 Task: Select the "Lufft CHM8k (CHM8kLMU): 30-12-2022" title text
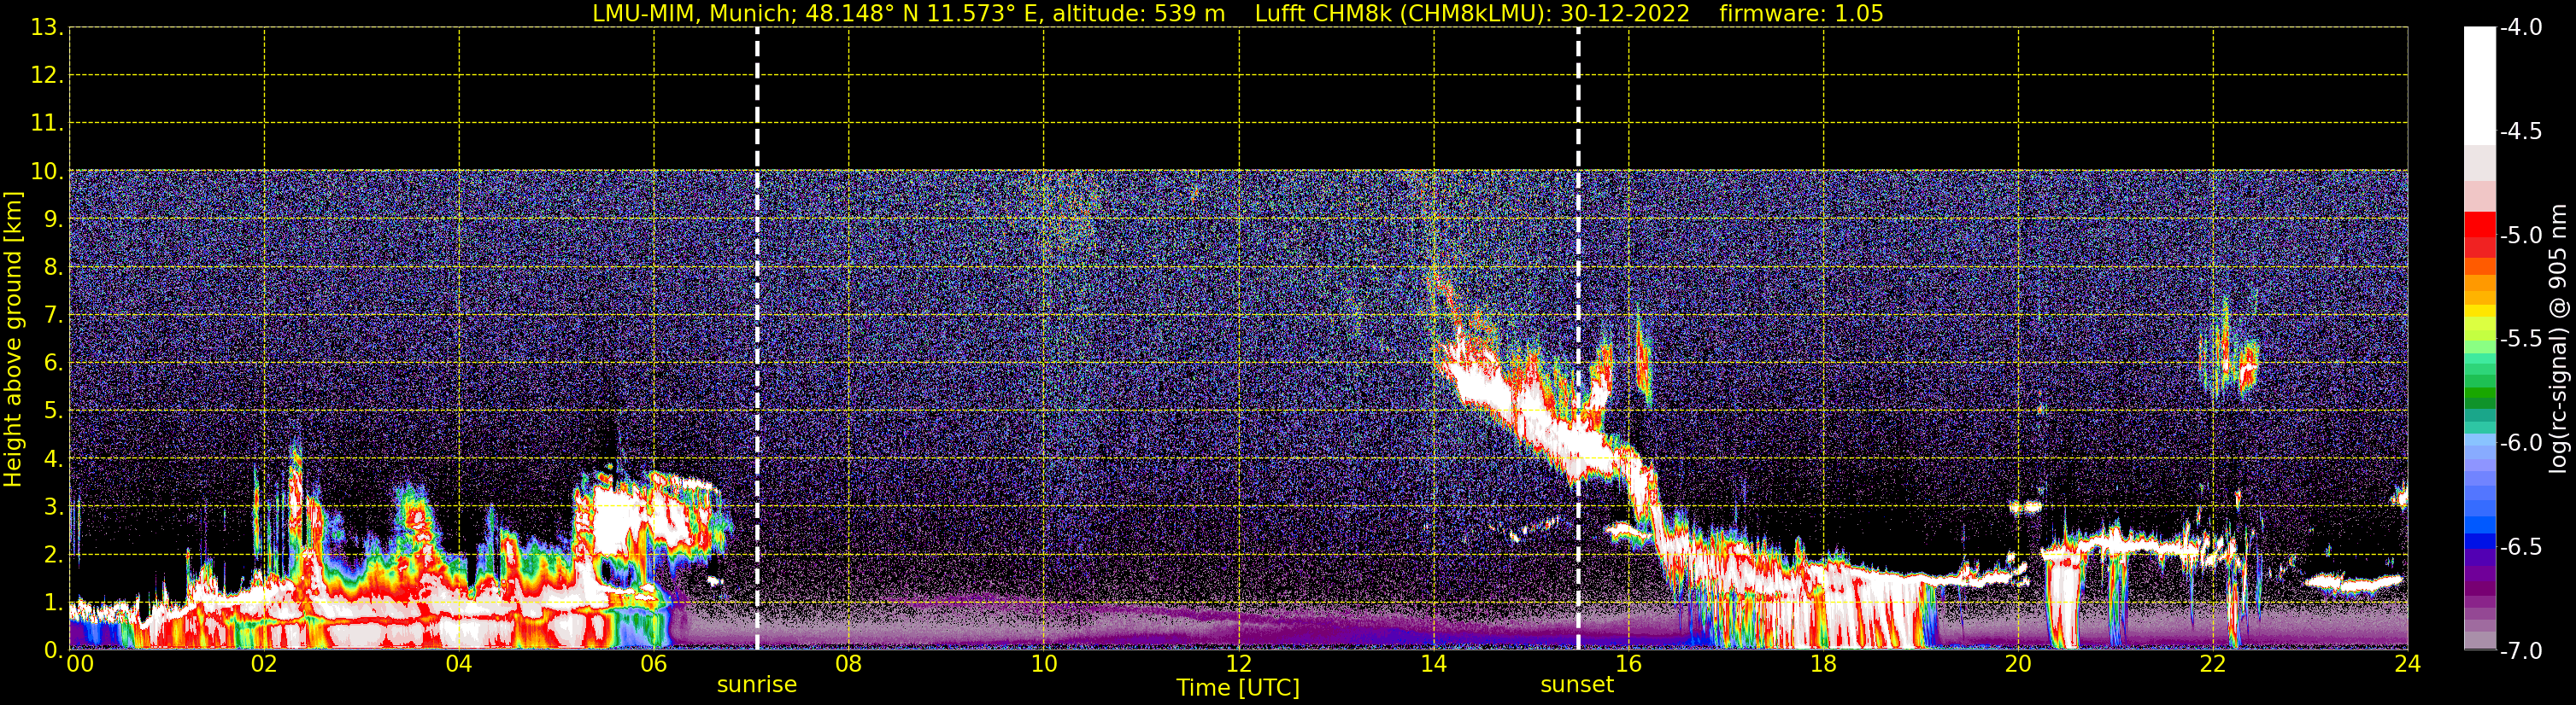click(1472, 14)
